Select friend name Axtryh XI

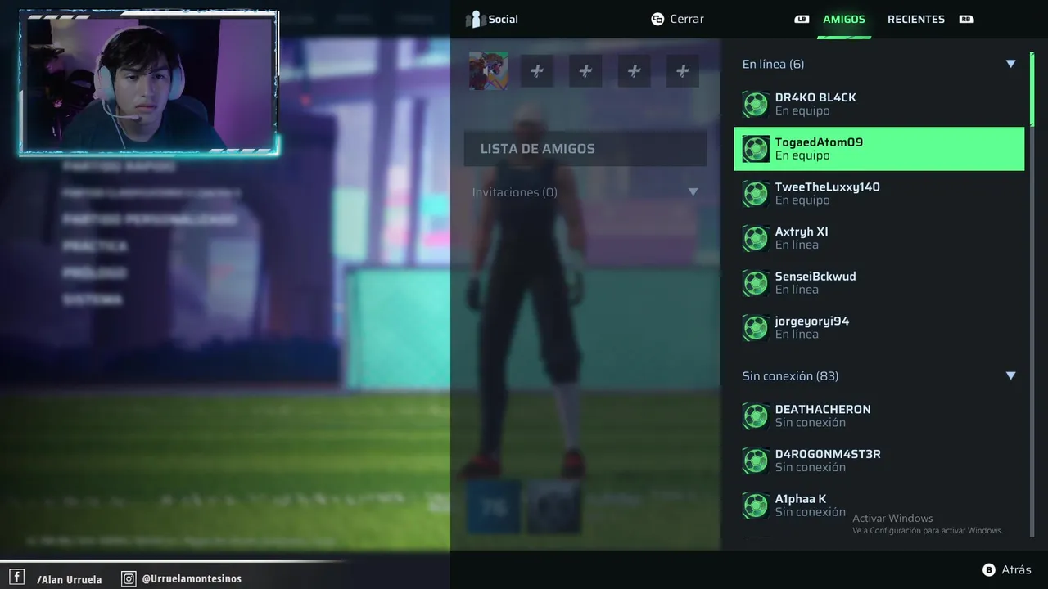[x=802, y=232]
